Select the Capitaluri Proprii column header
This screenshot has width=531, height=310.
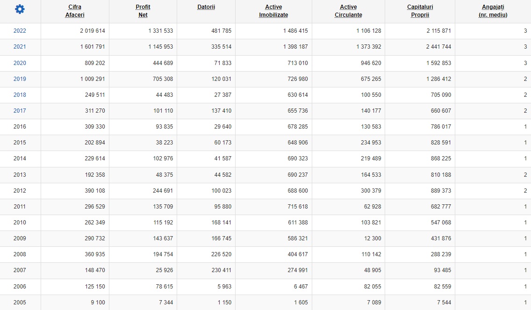(420, 11)
